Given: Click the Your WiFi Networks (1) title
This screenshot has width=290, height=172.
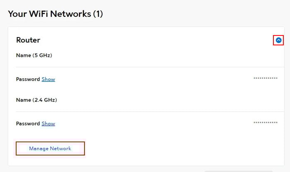Looking at the screenshot, I should pos(56,14).
